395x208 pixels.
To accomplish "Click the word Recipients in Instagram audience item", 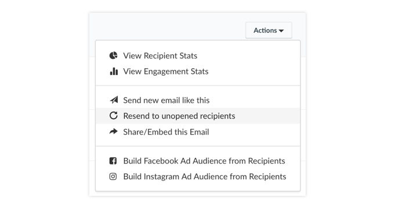I will pyautogui.click(x=267, y=177).
